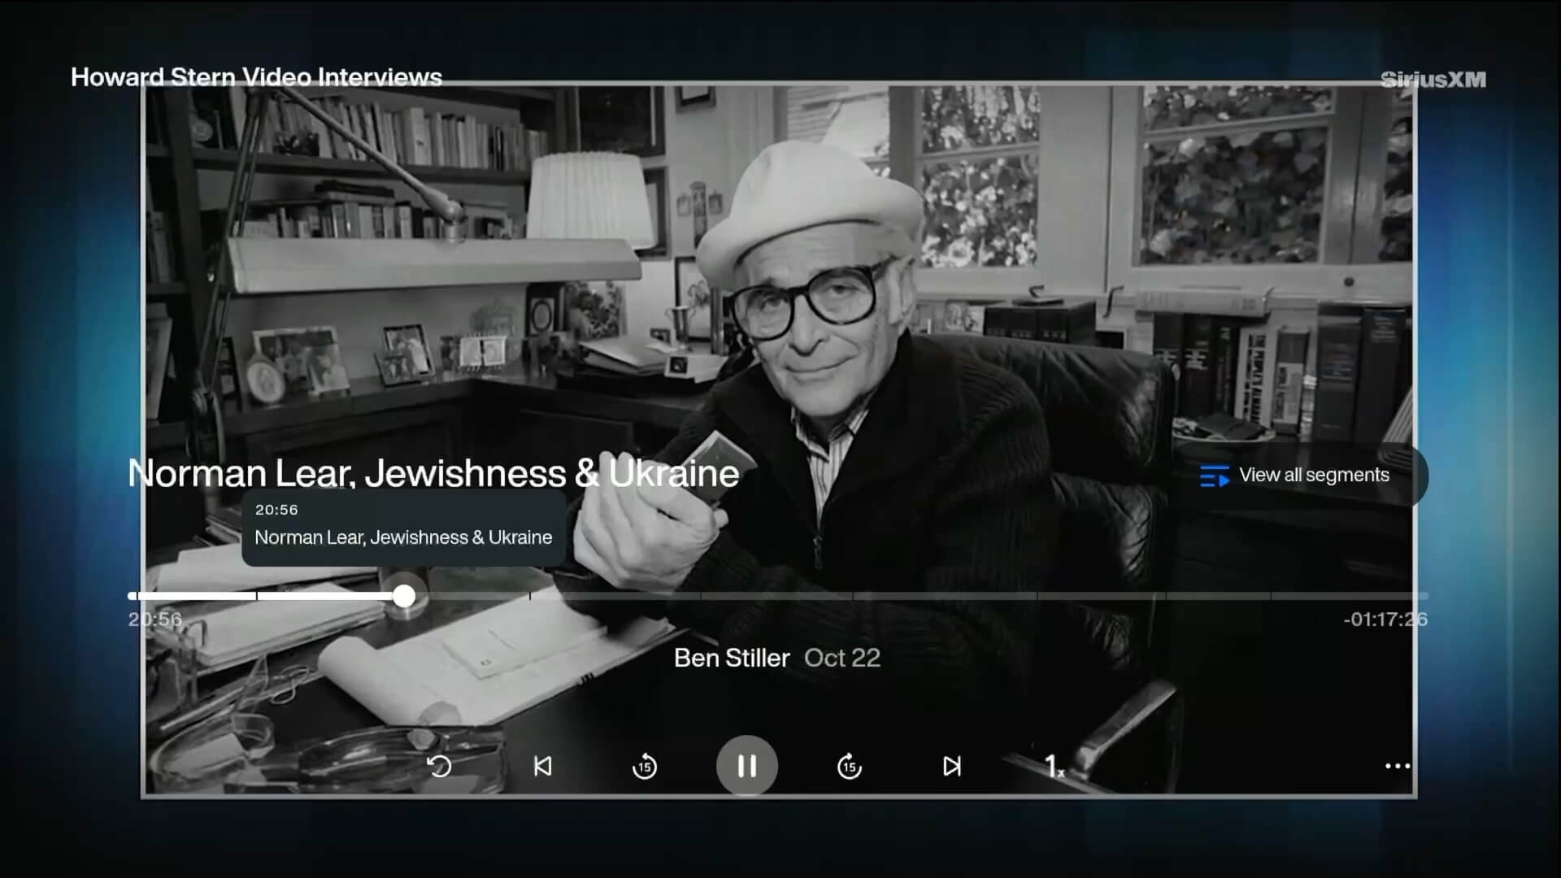
Task: Click the 20:56 segment tooltip popup
Action: click(403, 527)
